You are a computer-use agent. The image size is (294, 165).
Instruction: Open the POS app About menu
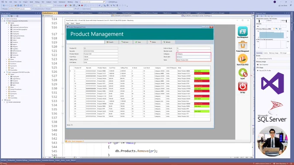tap(78, 23)
